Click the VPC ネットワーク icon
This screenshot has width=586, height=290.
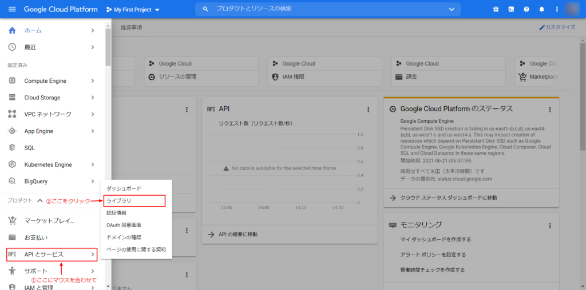click(12, 114)
